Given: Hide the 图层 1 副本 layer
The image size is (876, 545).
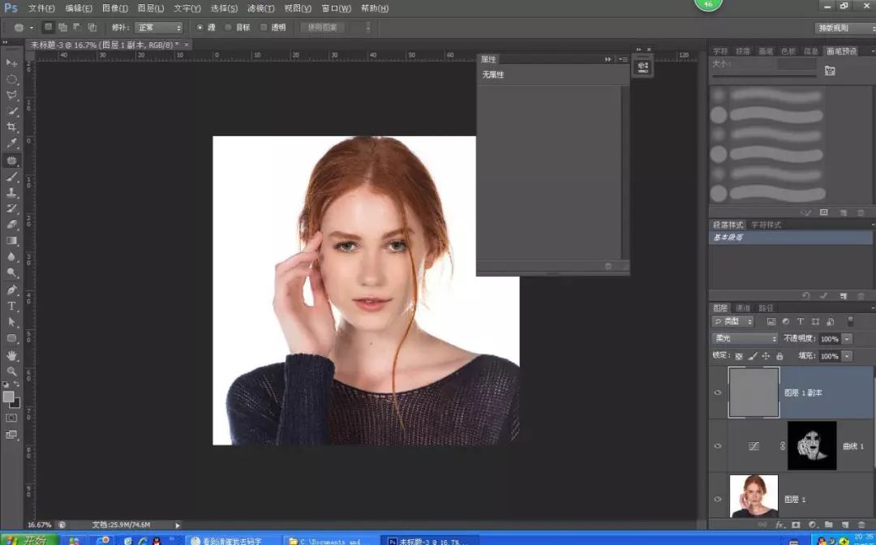Looking at the screenshot, I should pos(717,393).
